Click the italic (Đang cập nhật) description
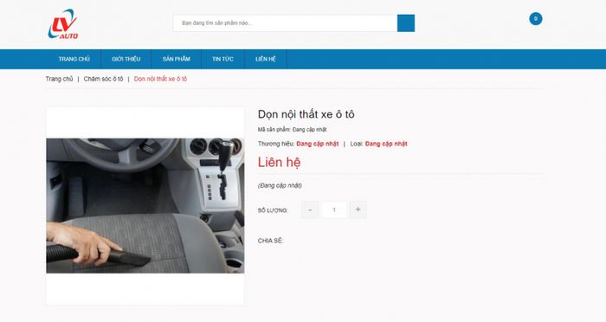This screenshot has width=606, height=322. point(280,185)
